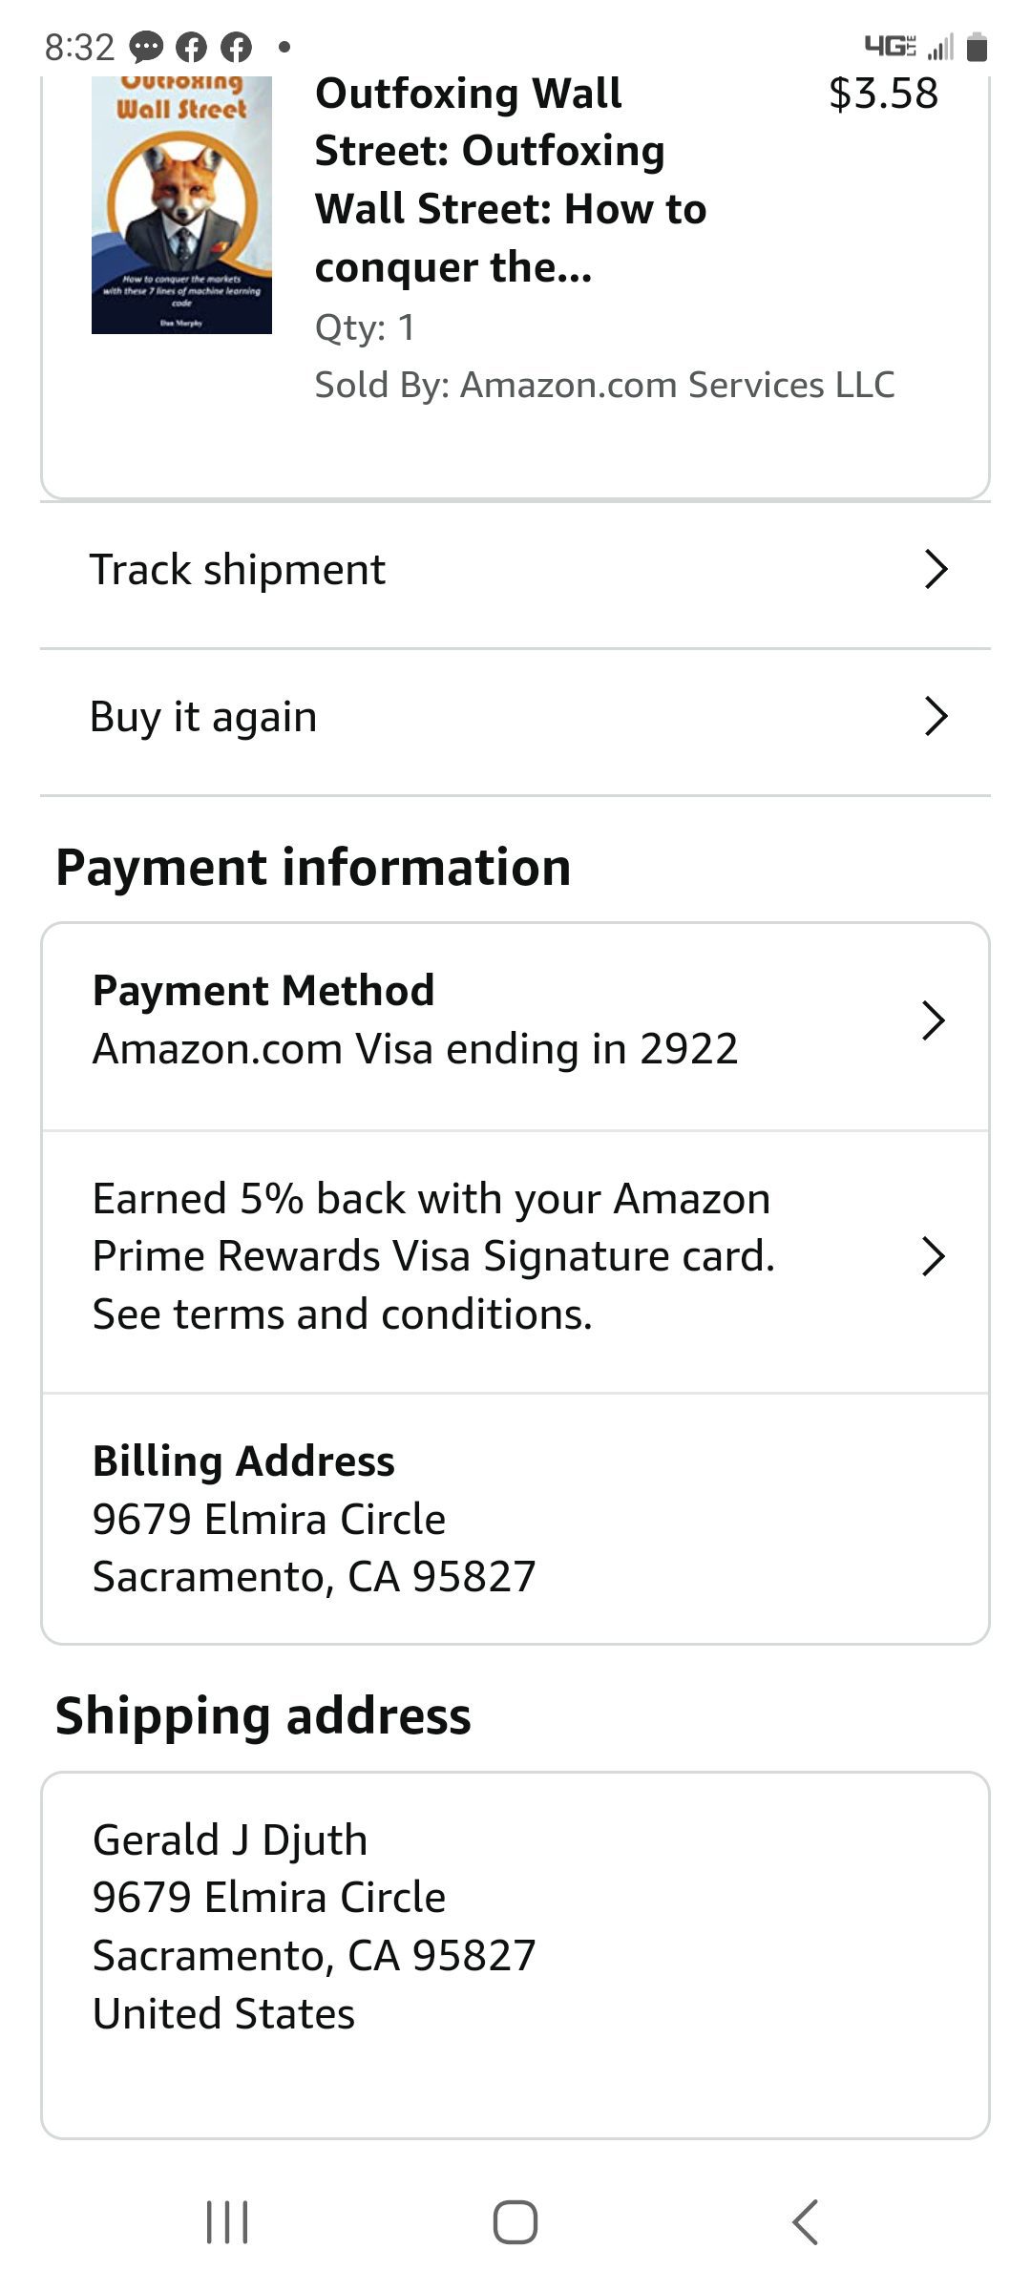Tap the Gerald J Djuth shipping address card
Screen dimensions: 1031x2291
pos(515,1956)
